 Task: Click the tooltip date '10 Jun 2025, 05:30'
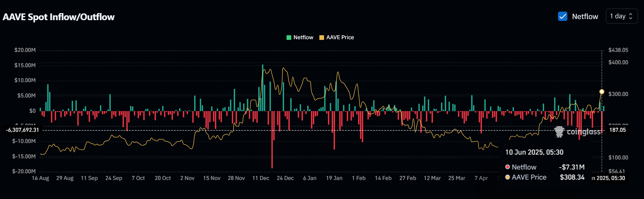[534, 152]
